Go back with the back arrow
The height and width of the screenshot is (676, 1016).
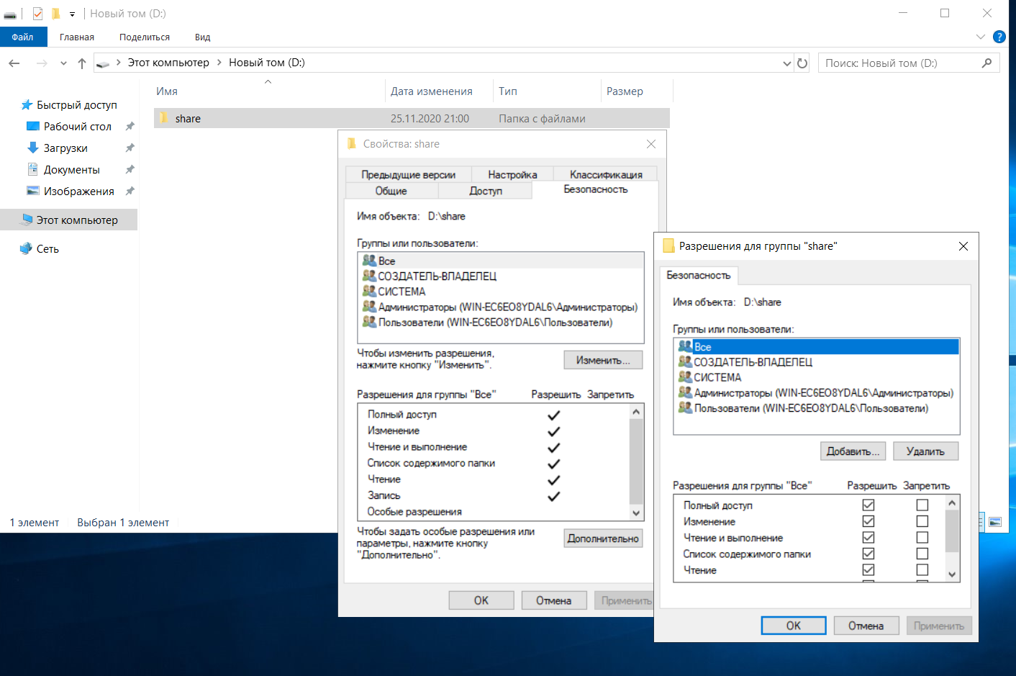click(x=14, y=63)
